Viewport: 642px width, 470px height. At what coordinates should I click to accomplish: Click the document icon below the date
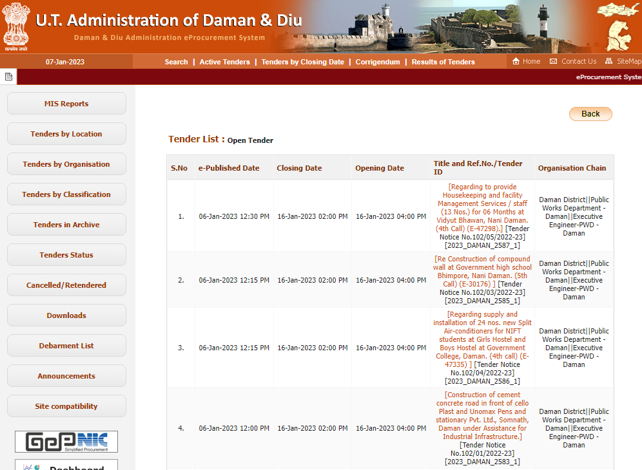(8, 77)
